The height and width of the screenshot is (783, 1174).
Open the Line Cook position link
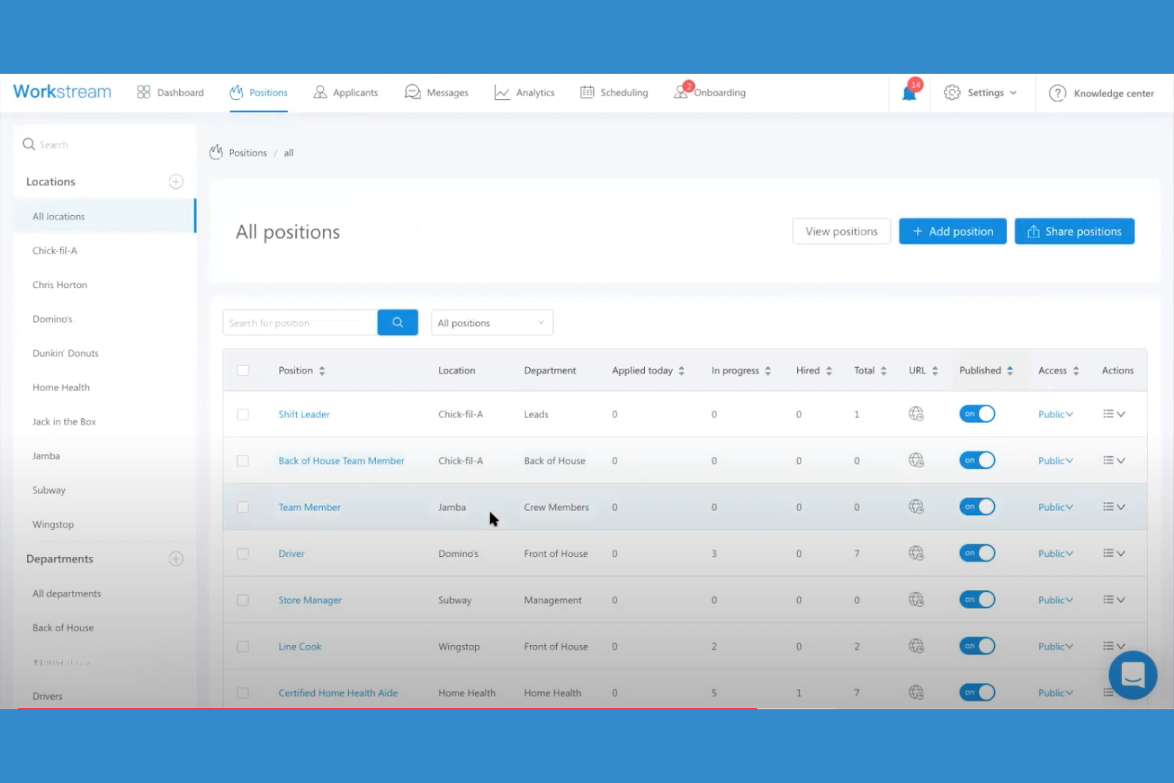click(x=300, y=647)
